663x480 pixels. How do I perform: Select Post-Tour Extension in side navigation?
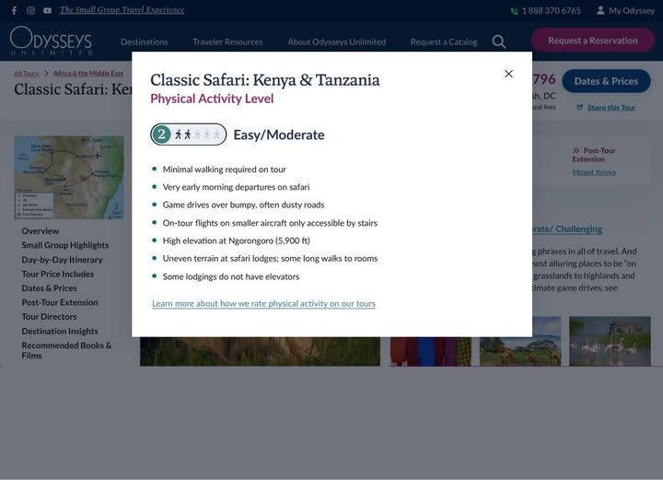pos(60,302)
